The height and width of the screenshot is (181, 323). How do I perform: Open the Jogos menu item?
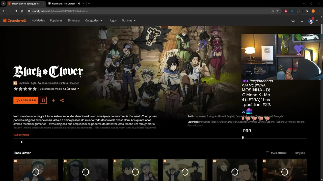[113, 21]
